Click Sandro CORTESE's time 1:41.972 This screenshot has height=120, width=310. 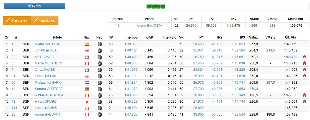tap(131, 89)
